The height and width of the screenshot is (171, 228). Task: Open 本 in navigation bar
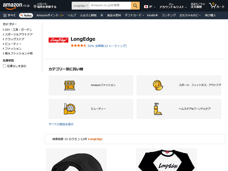(x=102, y=15)
